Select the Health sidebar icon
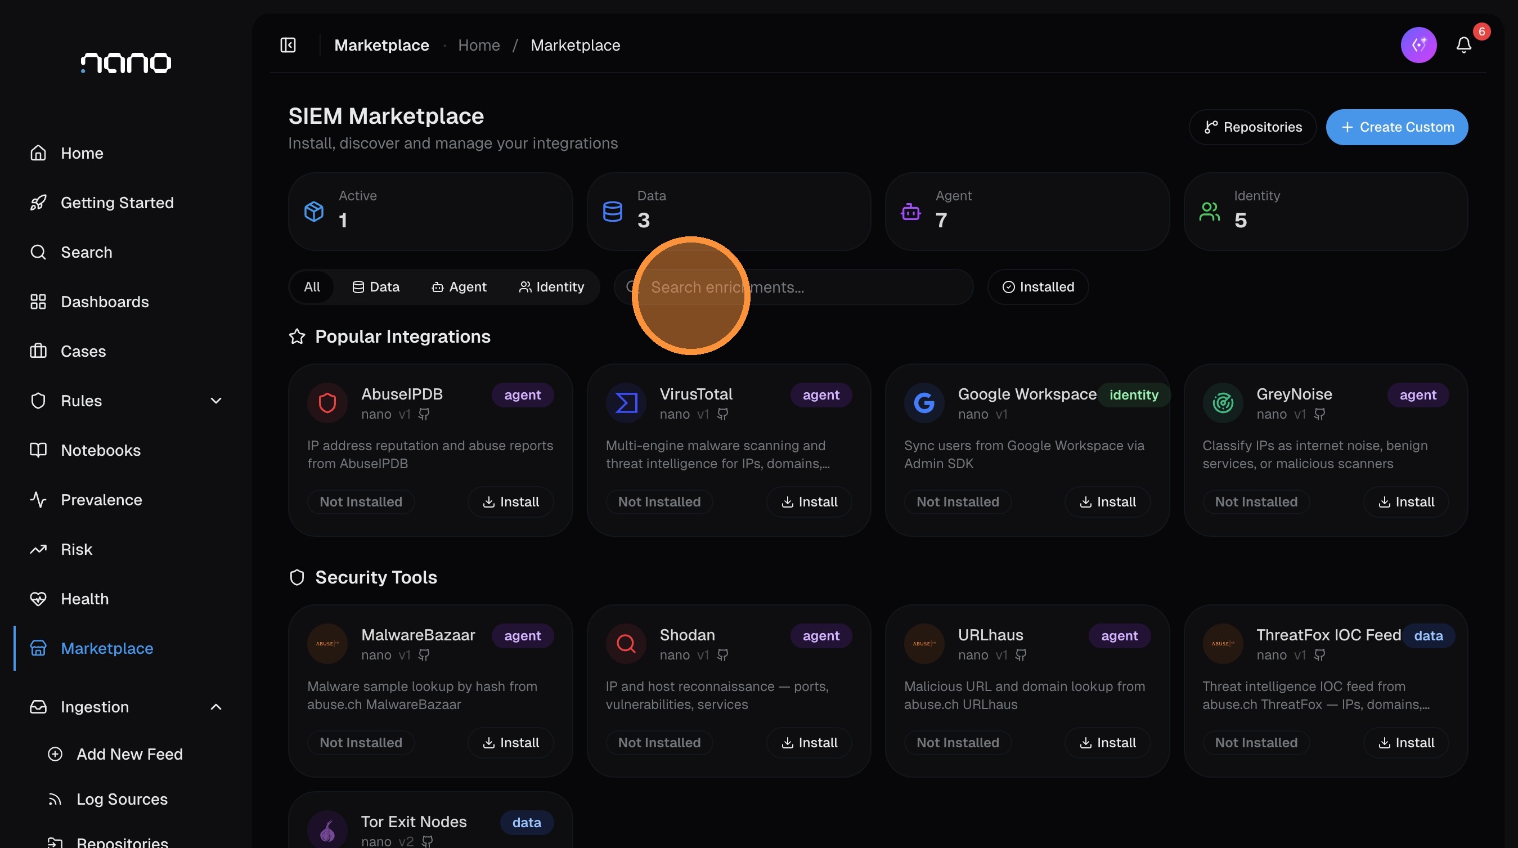 point(38,599)
